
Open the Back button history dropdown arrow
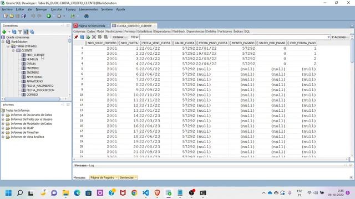point(54,16)
